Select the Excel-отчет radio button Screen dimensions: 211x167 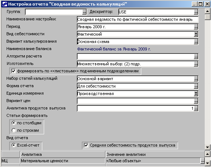point(14,145)
